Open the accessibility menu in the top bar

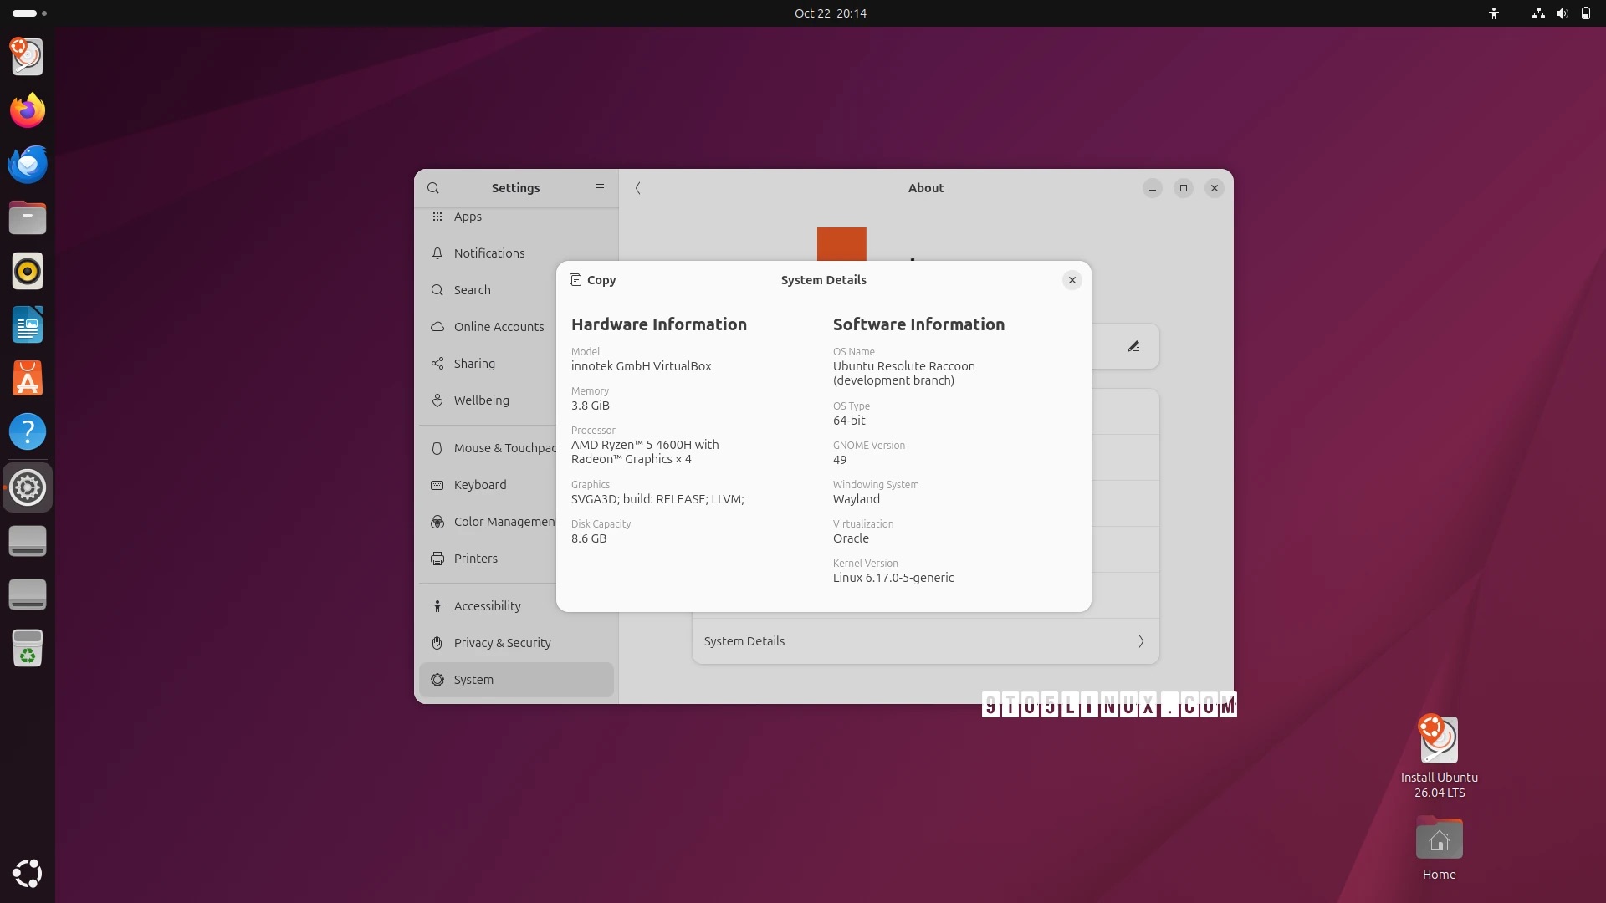click(x=1494, y=13)
